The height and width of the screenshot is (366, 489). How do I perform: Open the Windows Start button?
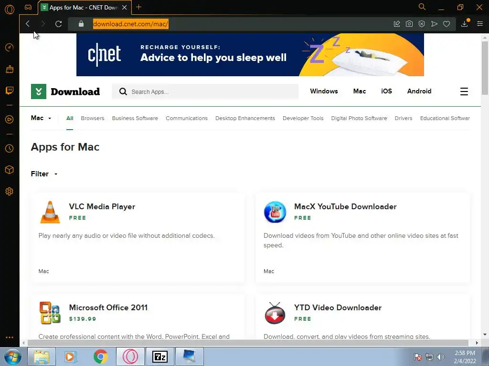point(12,356)
